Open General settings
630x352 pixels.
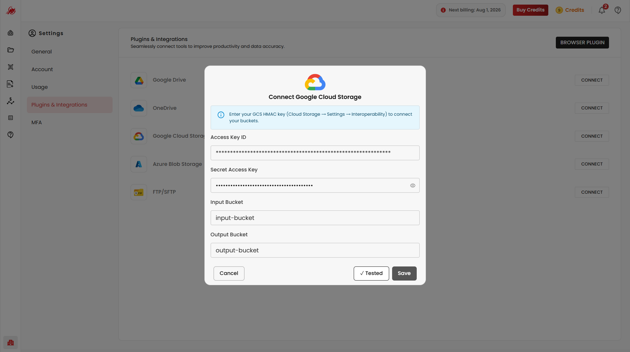click(42, 52)
